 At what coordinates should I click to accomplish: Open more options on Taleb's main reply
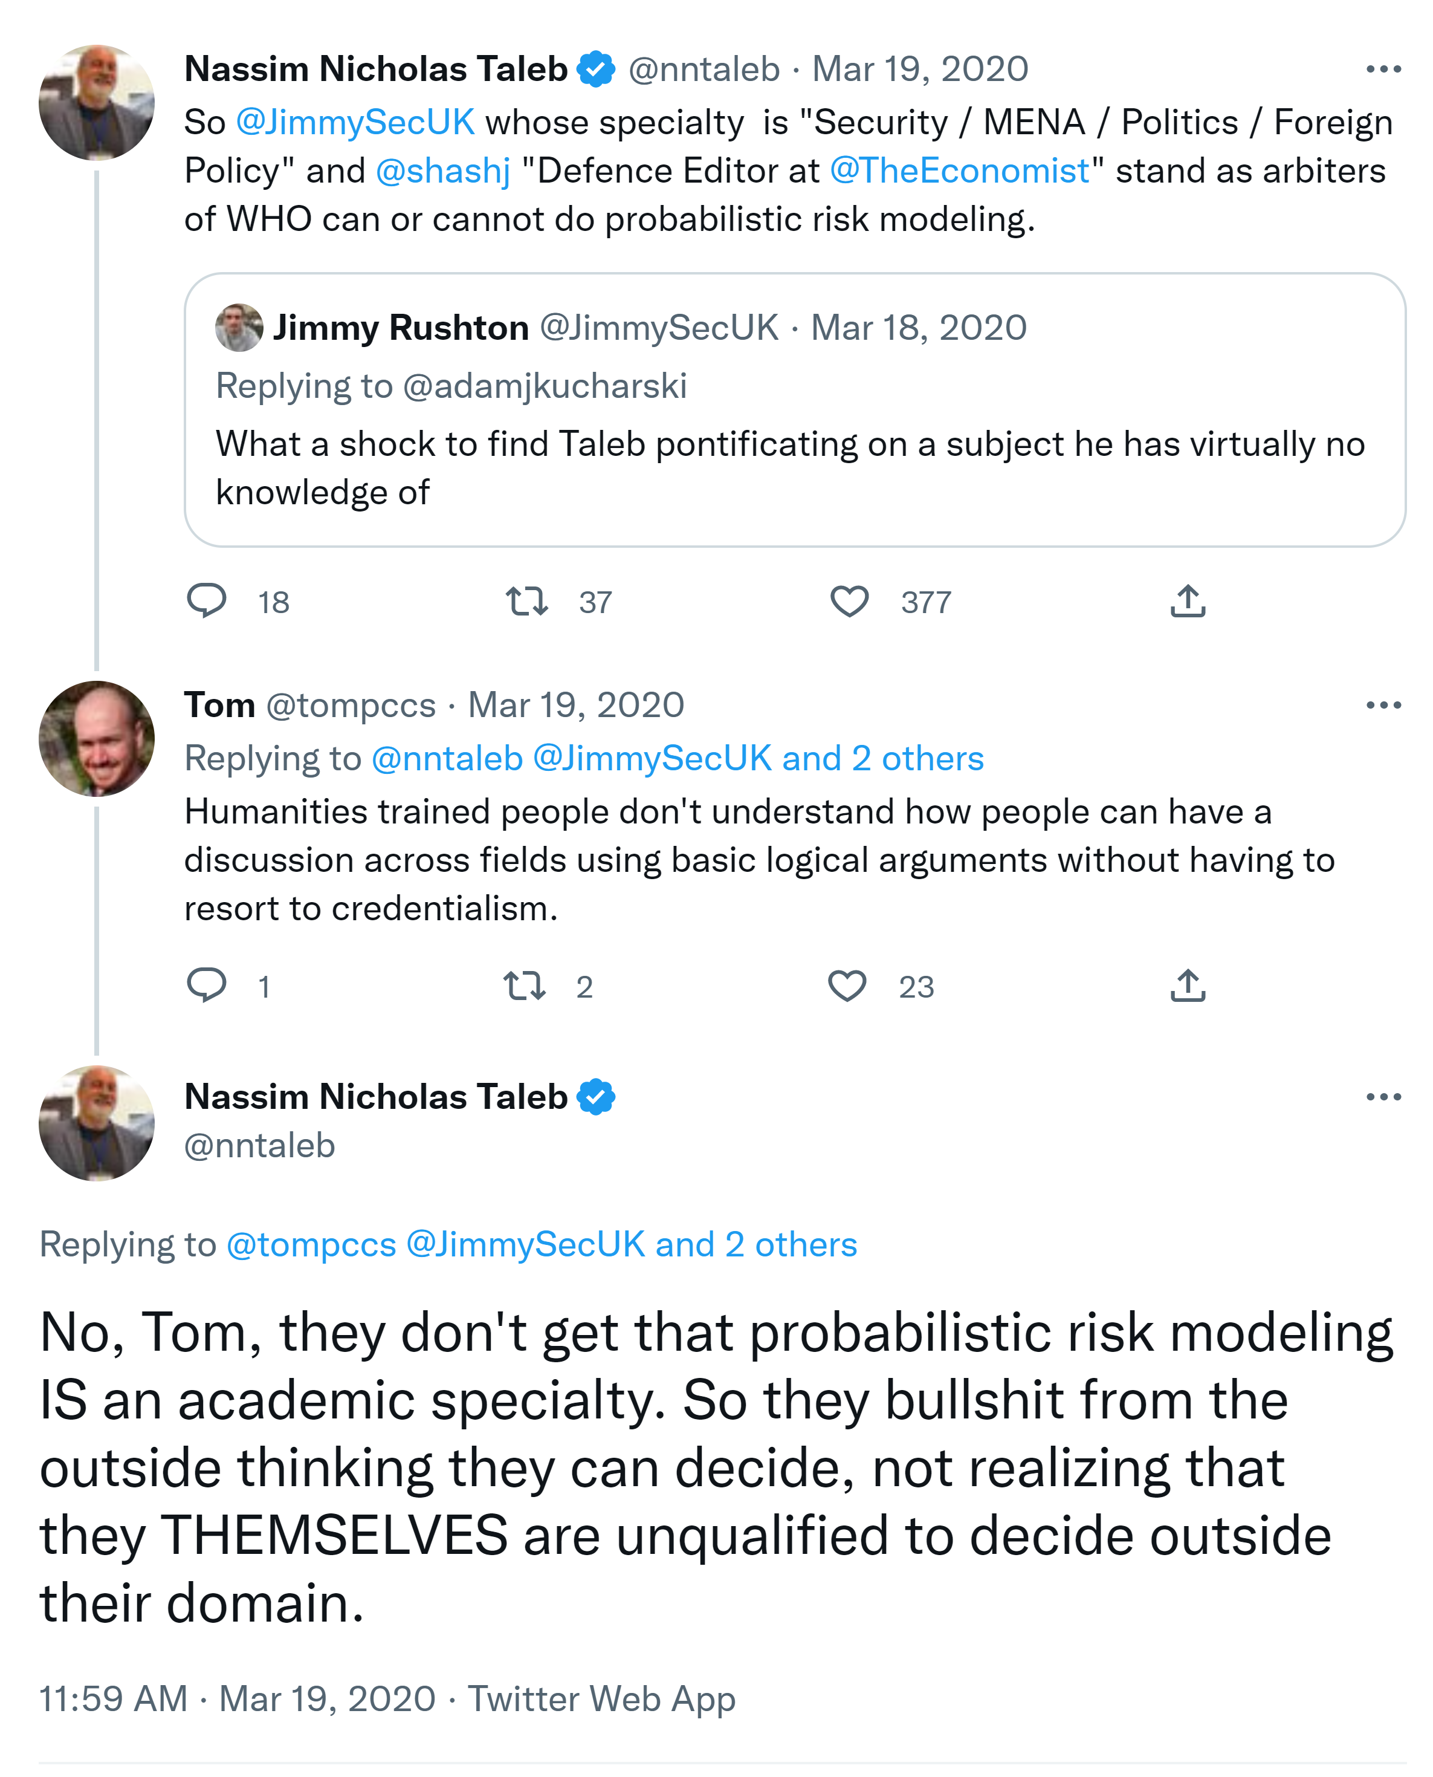pyautogui.click(x=1383, y=1097)
